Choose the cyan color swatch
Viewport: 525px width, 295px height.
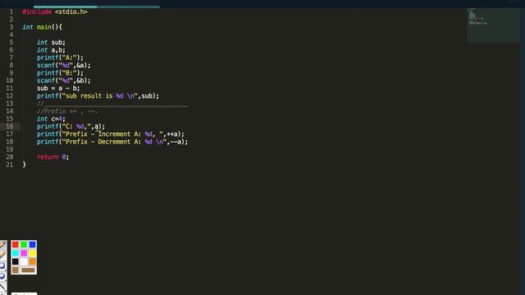click(15, 253)
